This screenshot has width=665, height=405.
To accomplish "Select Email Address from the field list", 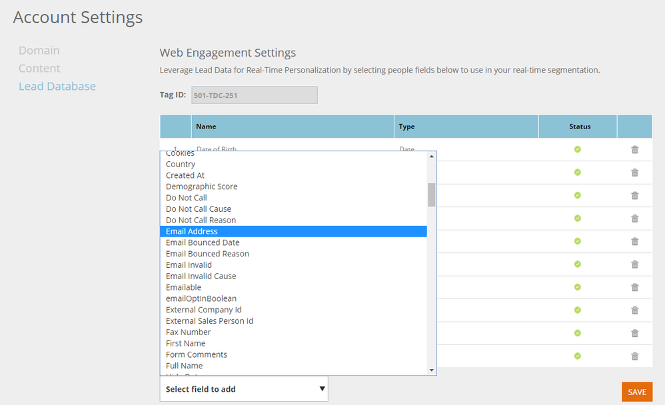I will pos(192,231).
